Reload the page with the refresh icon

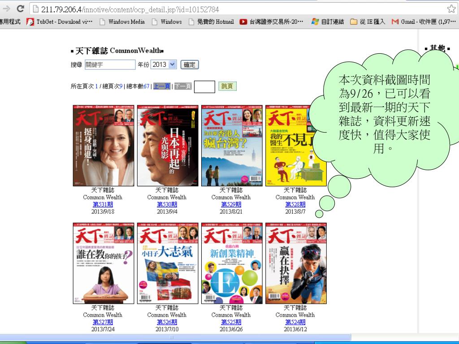click(x=20, y=9)
